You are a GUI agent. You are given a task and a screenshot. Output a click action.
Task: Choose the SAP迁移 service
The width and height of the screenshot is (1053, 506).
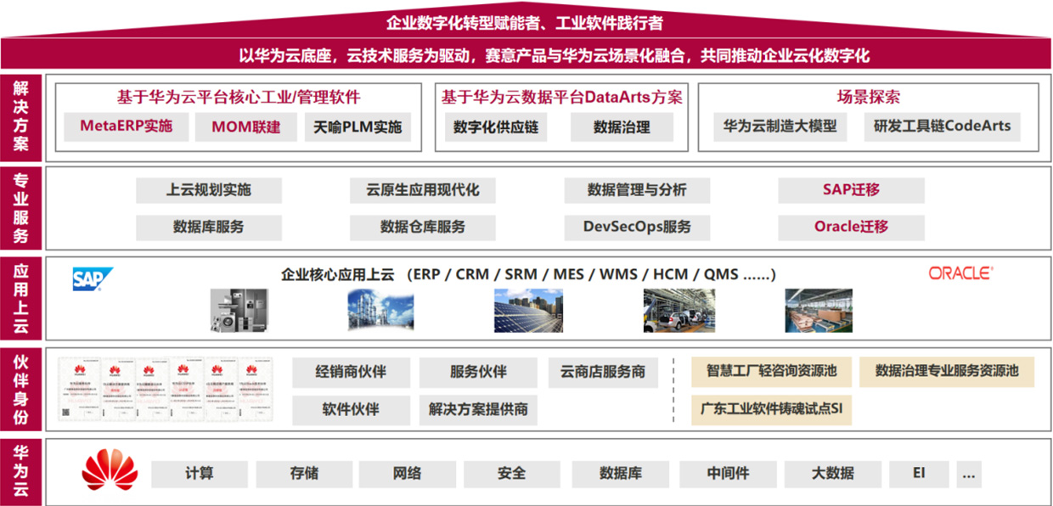coord(851,190)
